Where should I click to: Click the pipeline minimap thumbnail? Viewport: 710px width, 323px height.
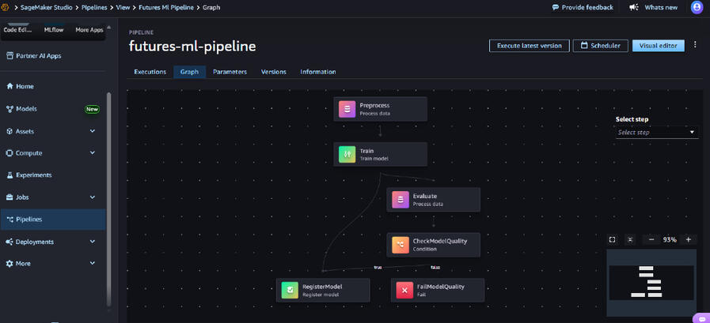[x=651, y=283]
